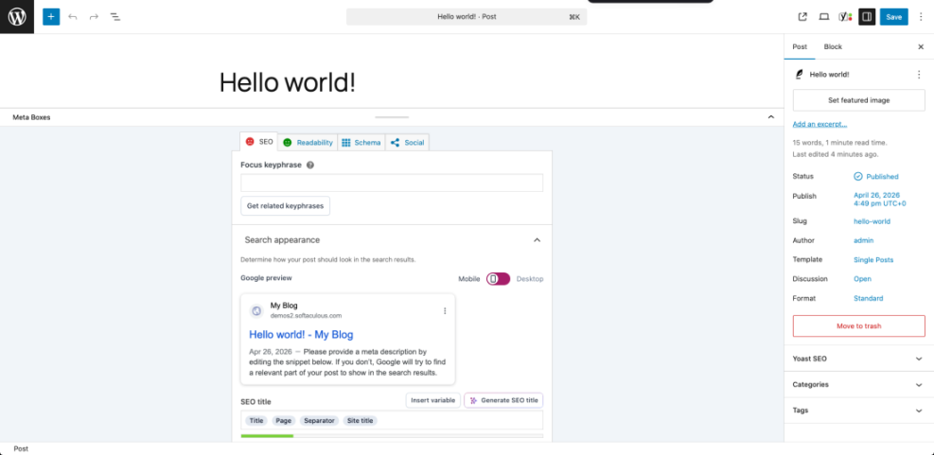This screenshot has height=455, width=934.
Task: Collapse the Meta Boxes area
Action: coord(770,117)
